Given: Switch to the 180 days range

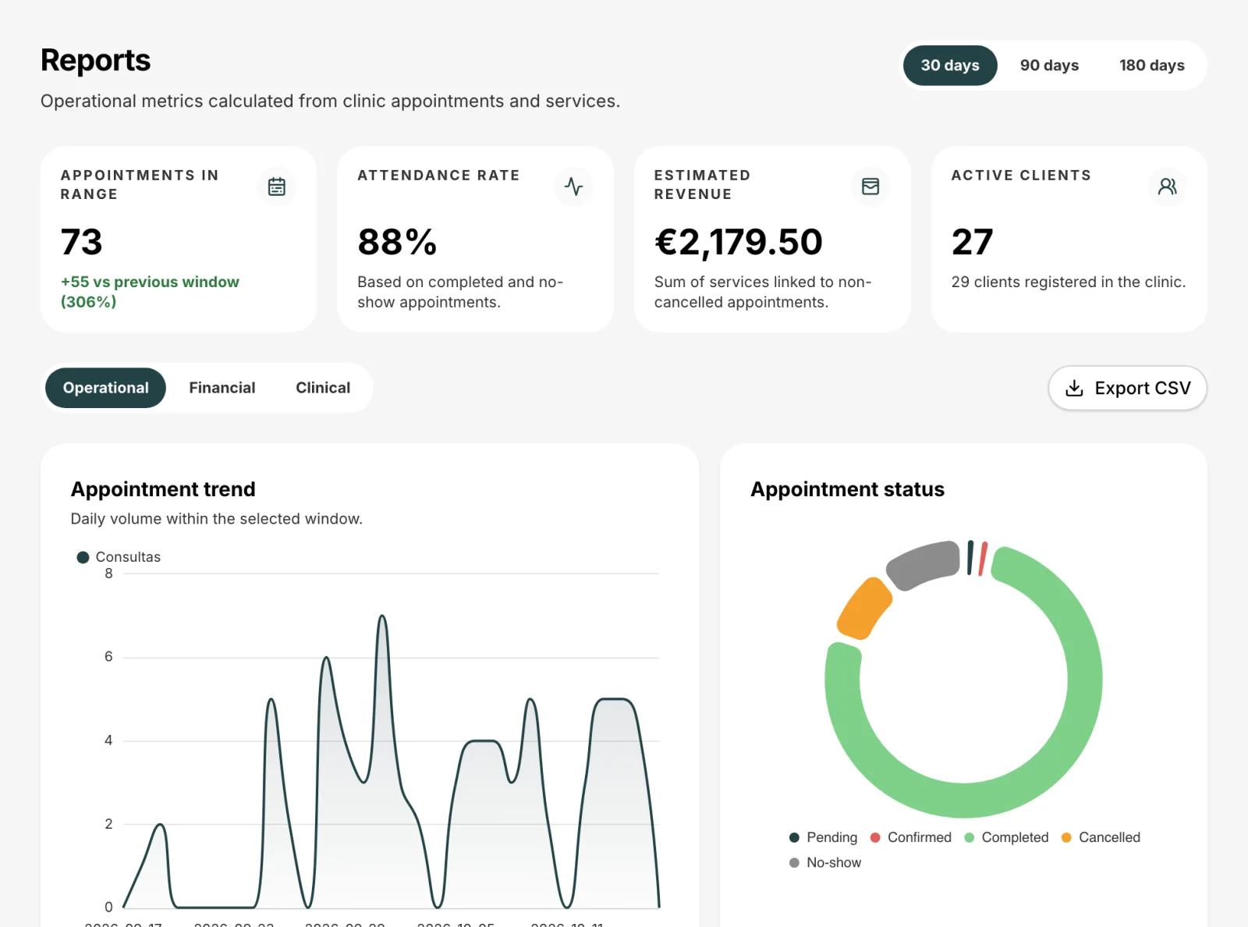Looking at the screenshot, I should (x=1152, y=66).
